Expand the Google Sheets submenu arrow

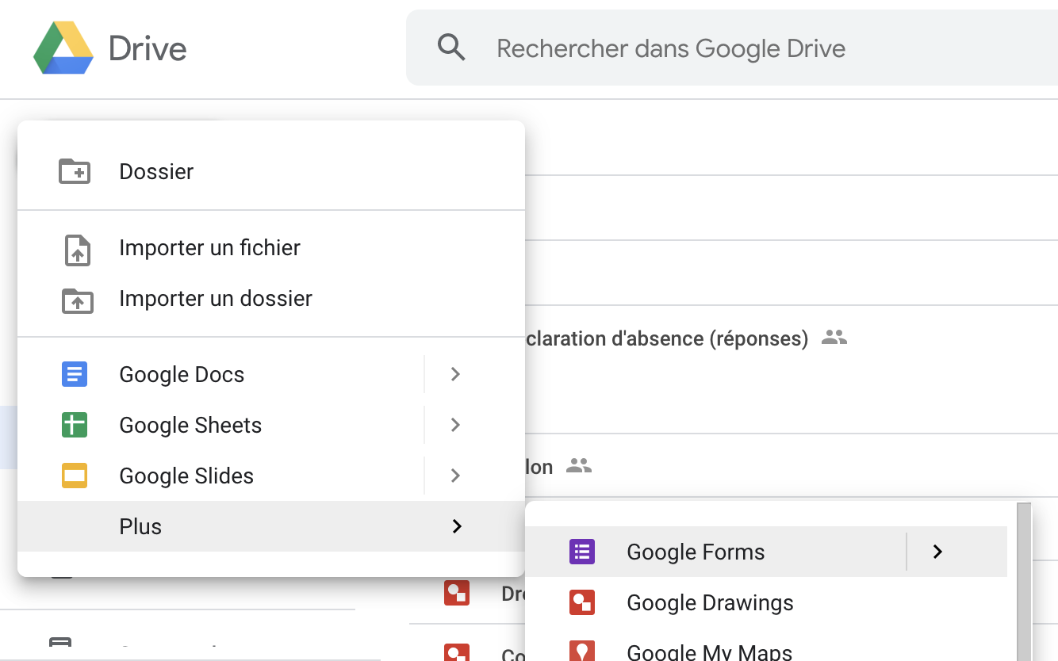coord(455,425)
